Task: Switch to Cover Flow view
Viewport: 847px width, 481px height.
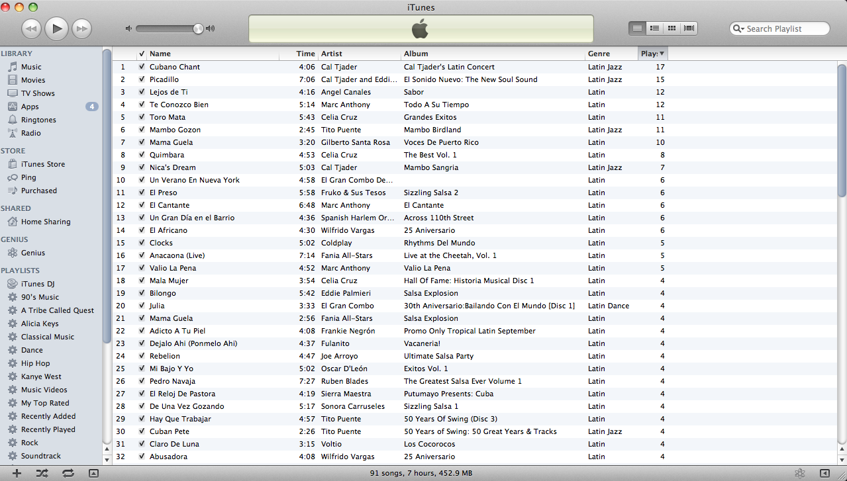Action: [689, 28]
